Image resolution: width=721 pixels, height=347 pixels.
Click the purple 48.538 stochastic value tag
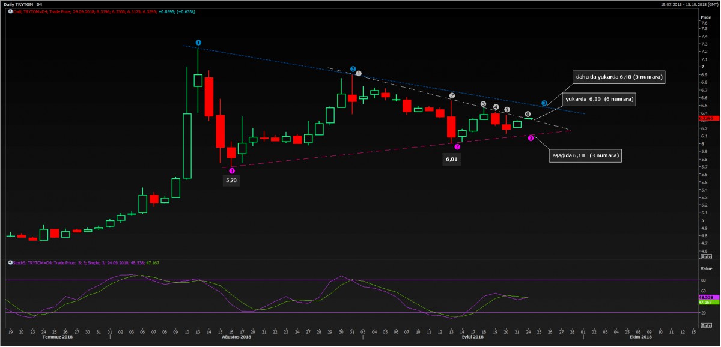705,297
